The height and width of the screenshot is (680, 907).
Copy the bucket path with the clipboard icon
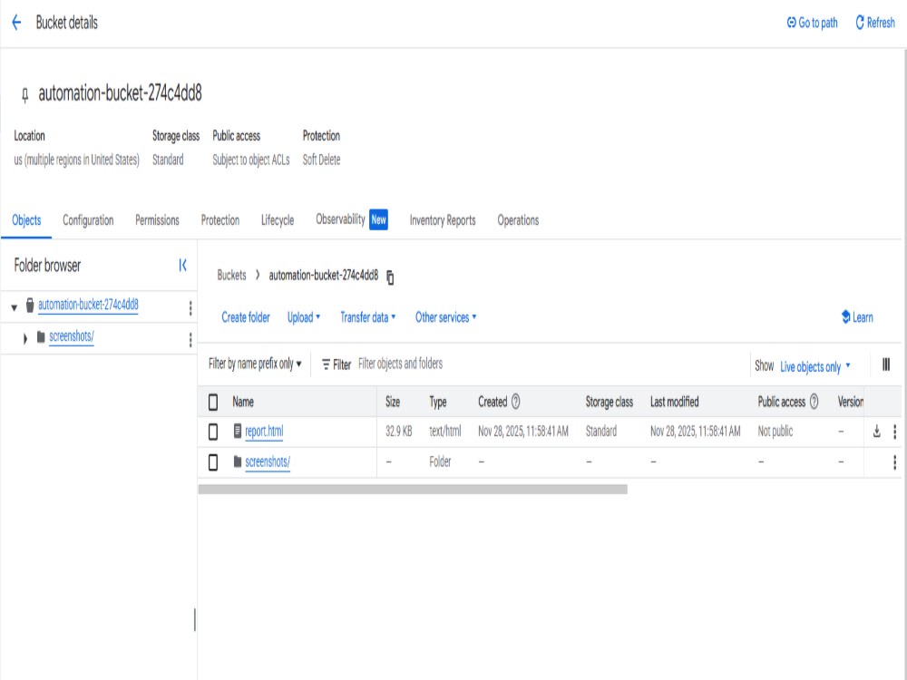click(x=390, y=277)
